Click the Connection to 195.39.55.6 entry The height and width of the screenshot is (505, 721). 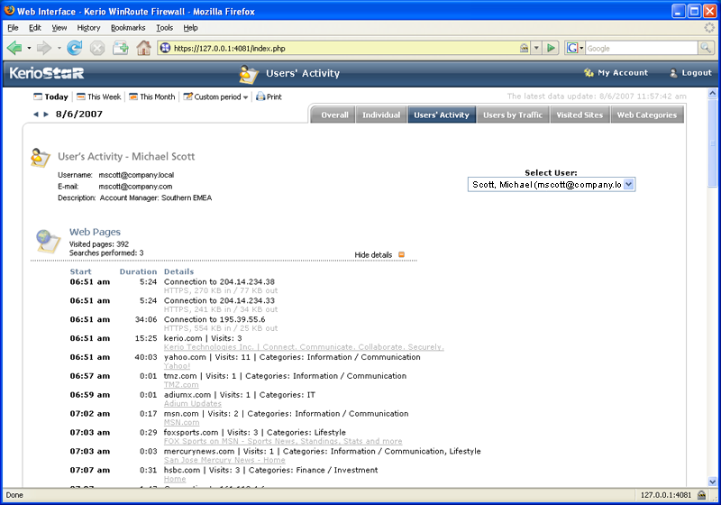214,319
